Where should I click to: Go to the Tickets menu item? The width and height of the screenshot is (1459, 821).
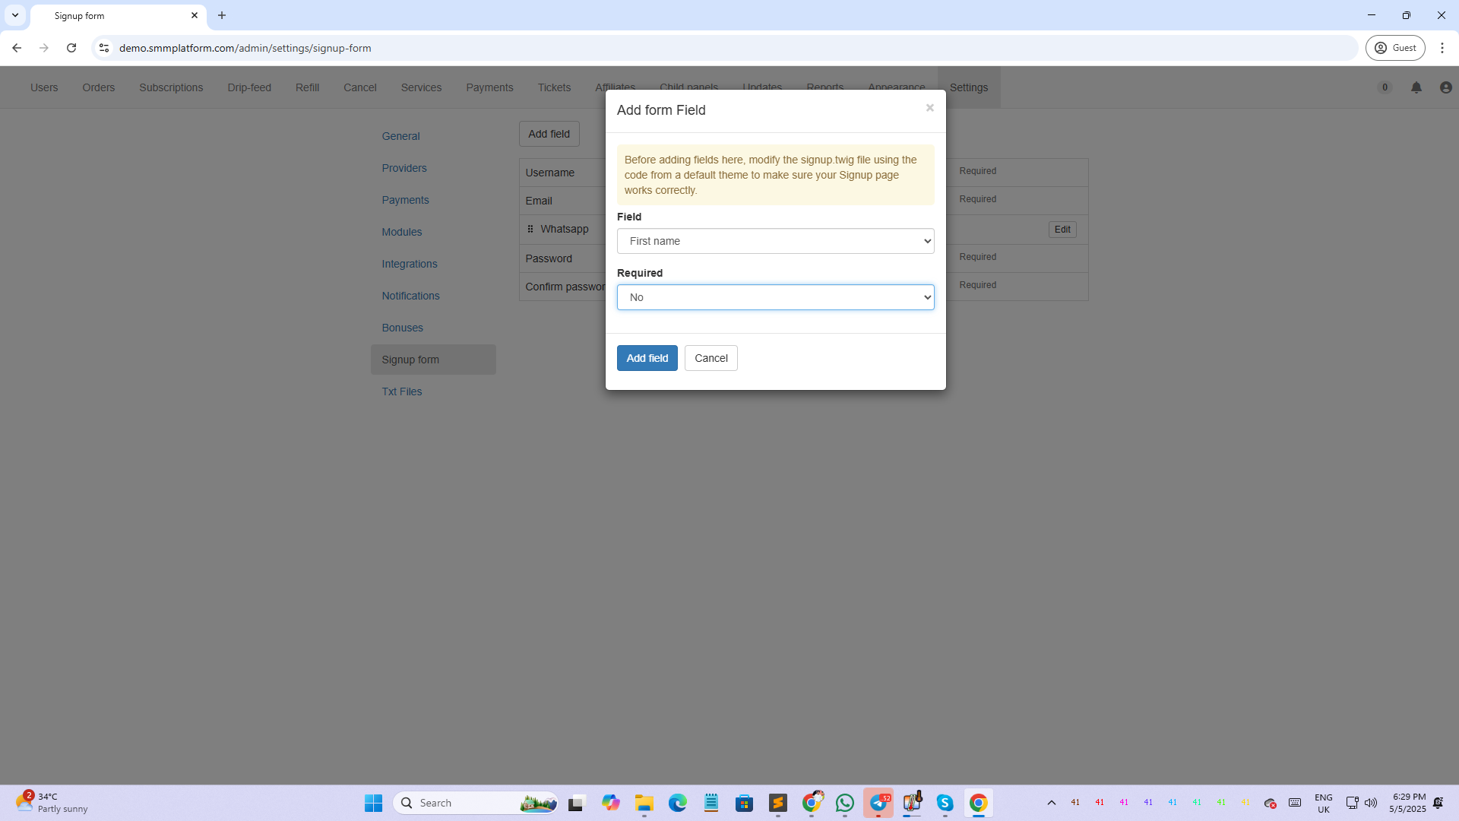pos(554,87)
